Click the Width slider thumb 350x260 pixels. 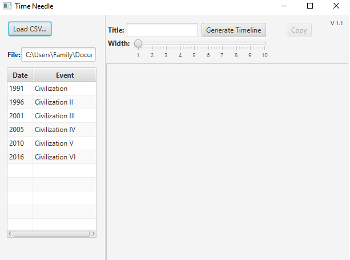[138, 43]
